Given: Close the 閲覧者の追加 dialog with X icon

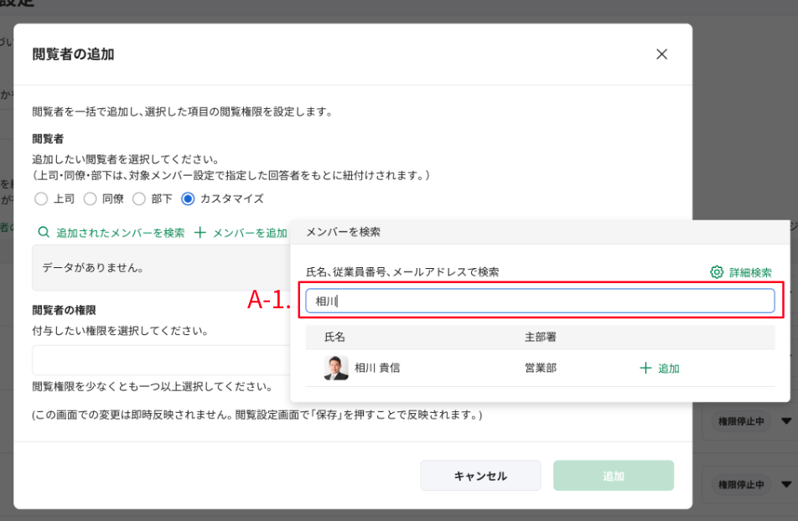Looking at the screenshot, I should coord(661,54).
